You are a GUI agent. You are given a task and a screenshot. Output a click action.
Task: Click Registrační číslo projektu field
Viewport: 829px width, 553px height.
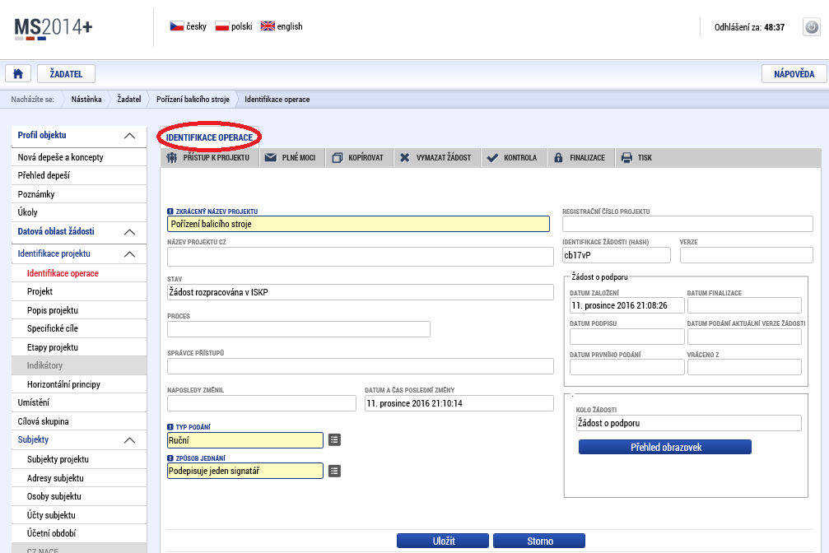(687, 224)
